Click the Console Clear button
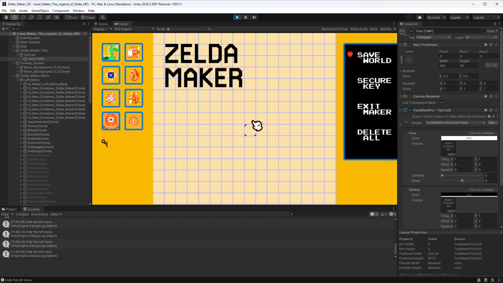Screen dimensions: 503x283 [x=5, y=214]
